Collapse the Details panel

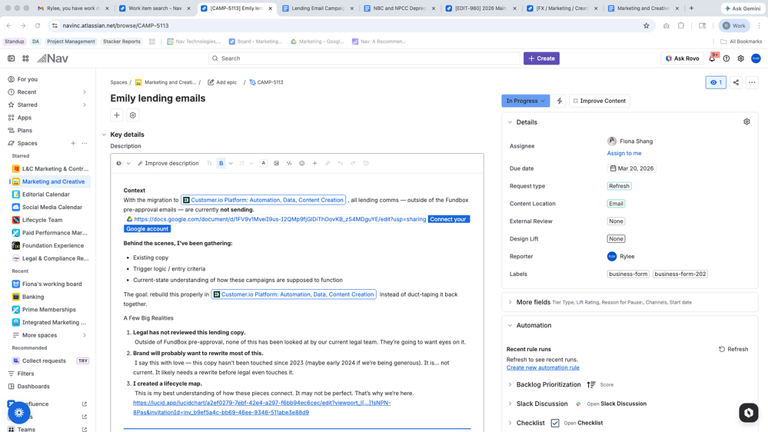510,122
